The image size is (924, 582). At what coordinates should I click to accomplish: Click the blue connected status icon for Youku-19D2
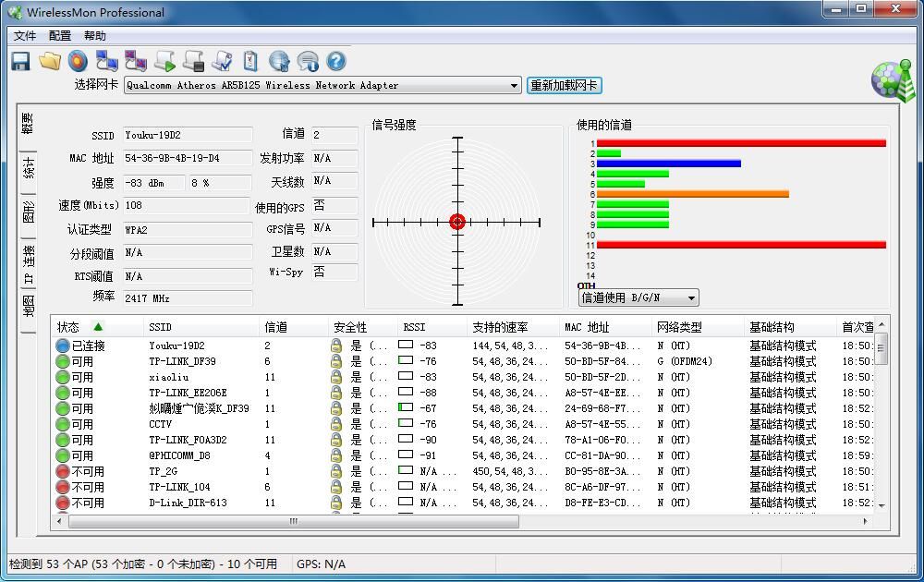click(63, 346)
